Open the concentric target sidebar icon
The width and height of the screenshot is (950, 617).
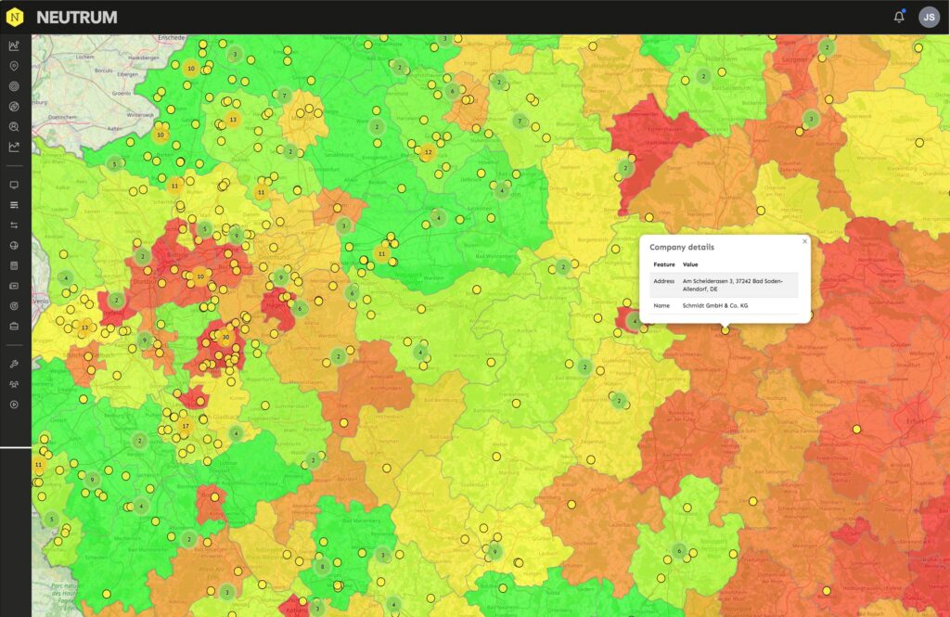coord(14,86)
